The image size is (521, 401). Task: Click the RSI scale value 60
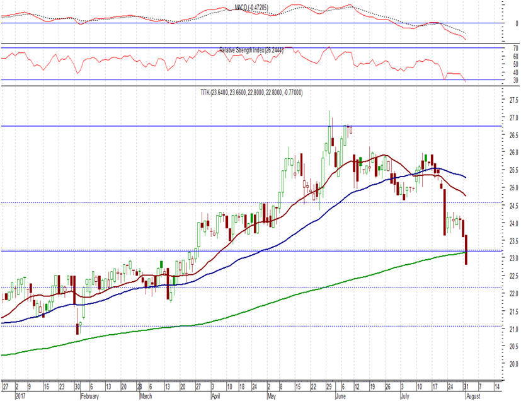[x=515, y=57]
